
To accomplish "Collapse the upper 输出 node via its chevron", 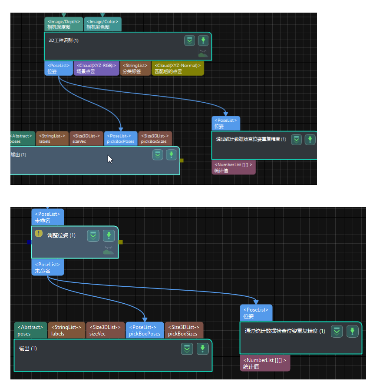I will tap(157, 154).
